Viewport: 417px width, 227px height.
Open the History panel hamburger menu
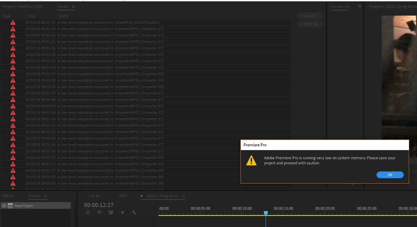pyautogui.click(x=46, y=196)
